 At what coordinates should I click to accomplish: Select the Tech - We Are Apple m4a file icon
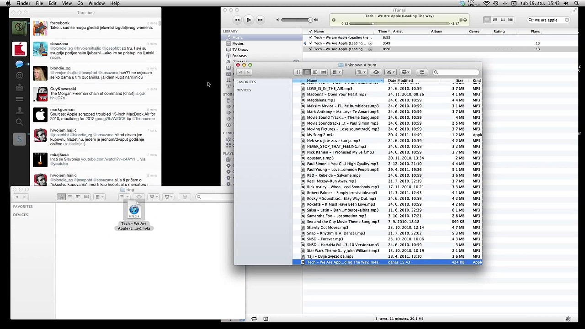pos(134,210)
